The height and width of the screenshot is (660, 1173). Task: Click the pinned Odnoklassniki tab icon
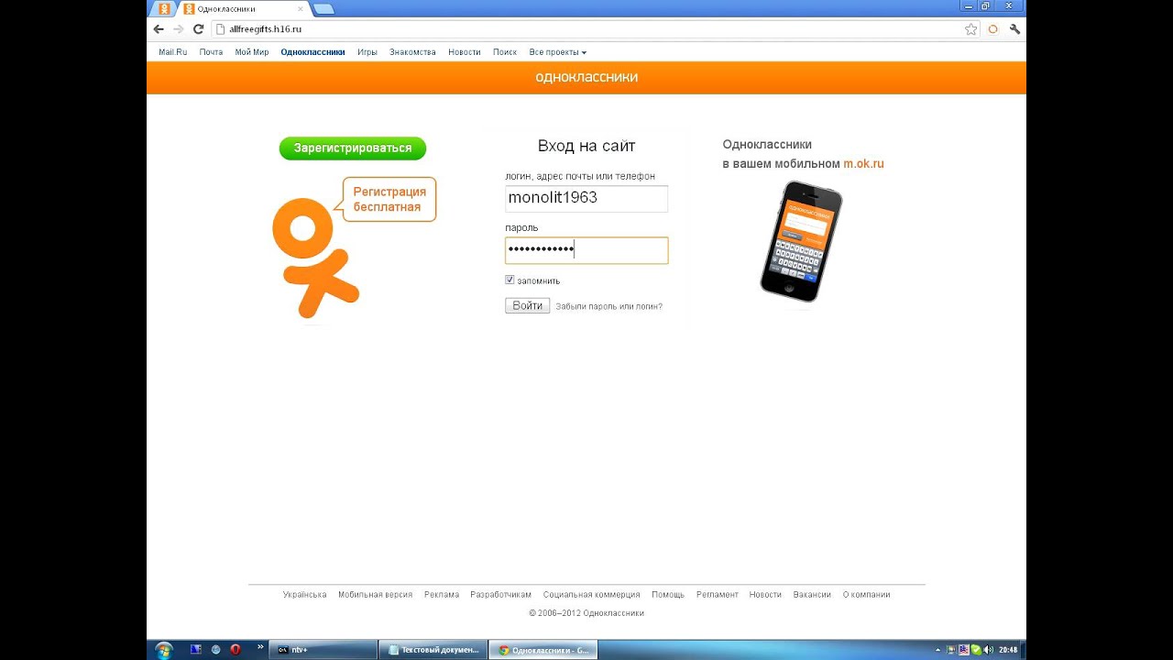pyautogui.click(x=164, y=8)
